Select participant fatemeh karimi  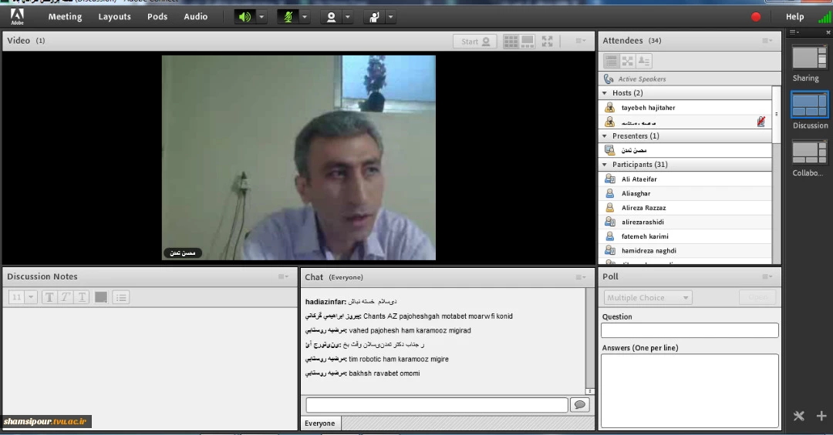click(686, 236)
